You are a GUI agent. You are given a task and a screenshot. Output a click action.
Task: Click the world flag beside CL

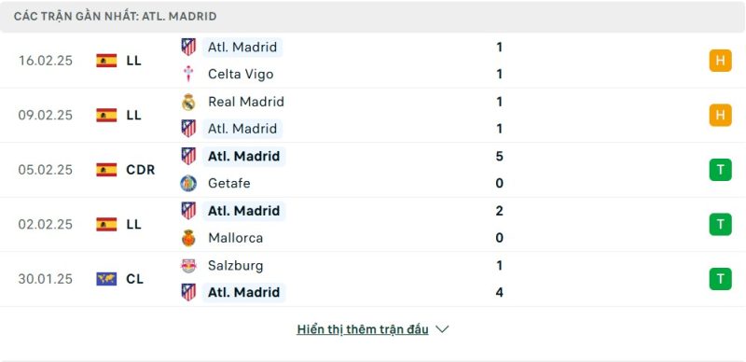click(106, 279)
